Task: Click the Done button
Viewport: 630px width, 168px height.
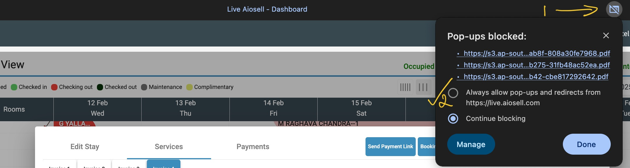Action: click(587, 144)
